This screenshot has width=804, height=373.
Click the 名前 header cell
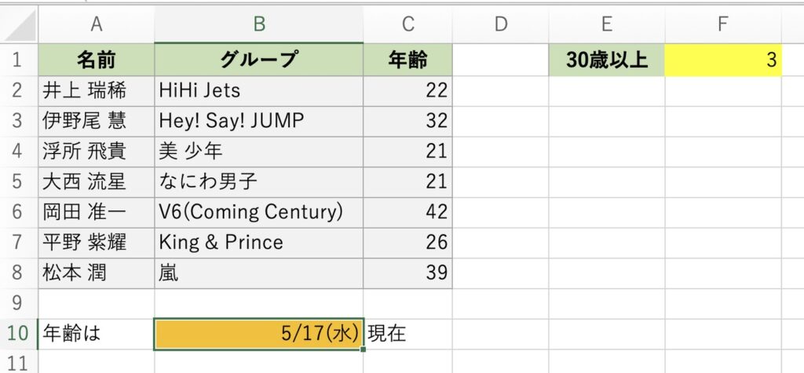point(96,60)
